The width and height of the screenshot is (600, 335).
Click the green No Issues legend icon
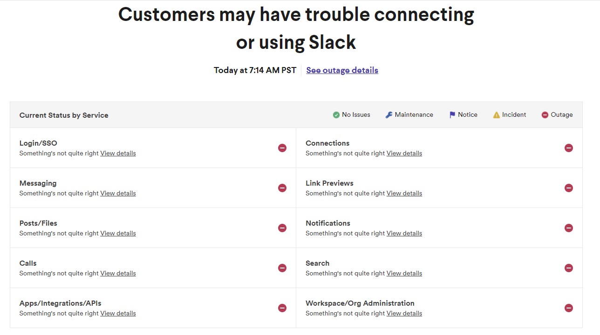pyautogui.click(x=336, y=115)
